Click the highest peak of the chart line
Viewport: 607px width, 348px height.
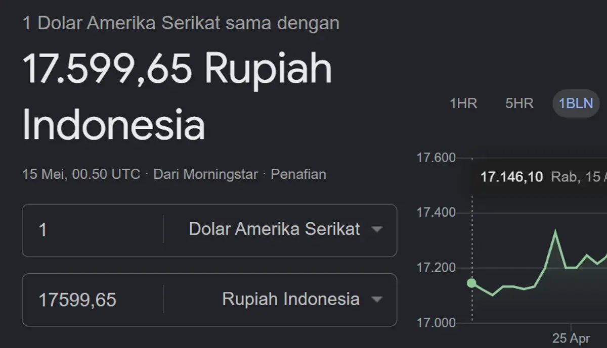click(x=555, y=231)
